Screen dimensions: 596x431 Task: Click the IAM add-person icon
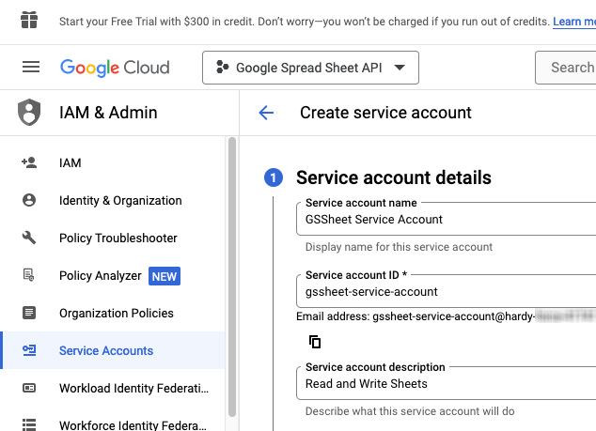click(29, 162)
